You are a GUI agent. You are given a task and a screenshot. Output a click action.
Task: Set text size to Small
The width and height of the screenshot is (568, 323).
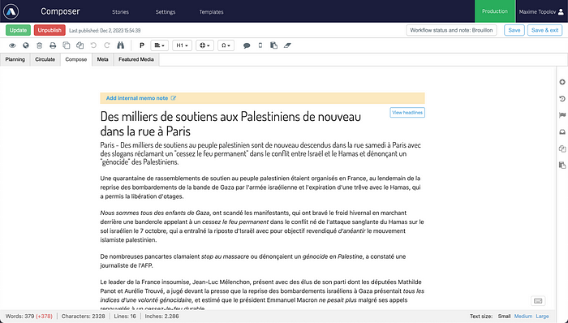pyautogui.click(x=504, y=317)
